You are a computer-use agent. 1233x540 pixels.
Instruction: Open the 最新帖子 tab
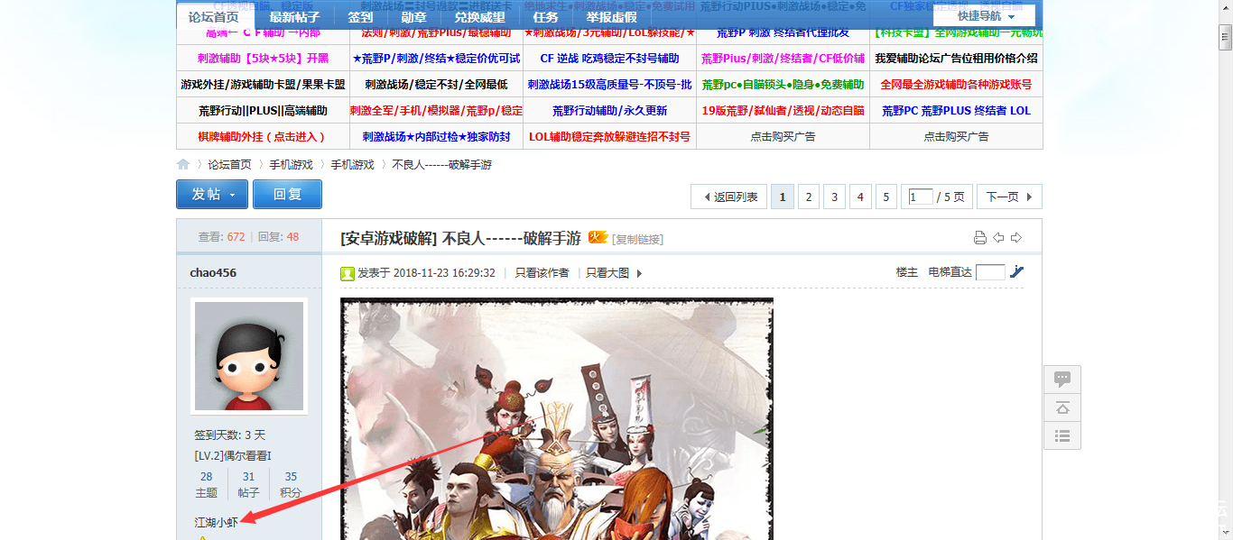pos(294,17)
